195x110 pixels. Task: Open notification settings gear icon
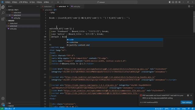tap(188, 95)
